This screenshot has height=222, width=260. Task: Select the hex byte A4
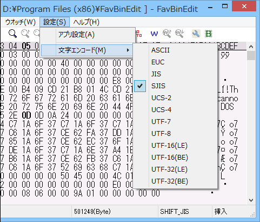pos(117,150)
